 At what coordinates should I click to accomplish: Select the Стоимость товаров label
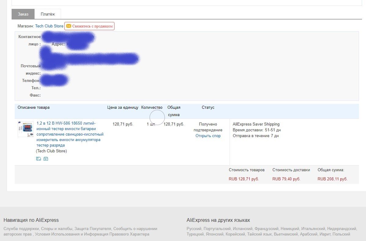click(246, 170)
